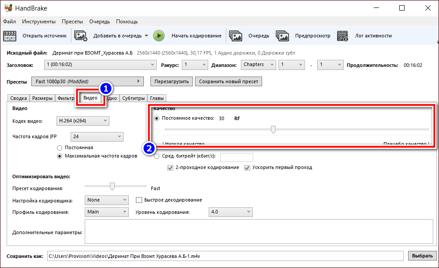Open the Заголовок dropdown
Image resolution: width=439 pixels, height=268 pixels.
100,65
